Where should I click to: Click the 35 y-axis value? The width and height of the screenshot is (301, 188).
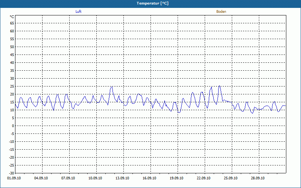click(x=12, y=71)
